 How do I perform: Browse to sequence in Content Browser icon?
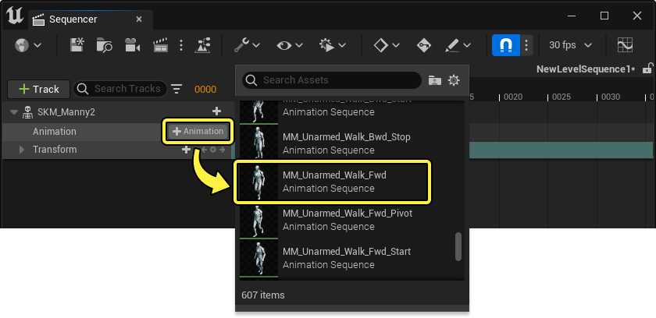point(104,45)
